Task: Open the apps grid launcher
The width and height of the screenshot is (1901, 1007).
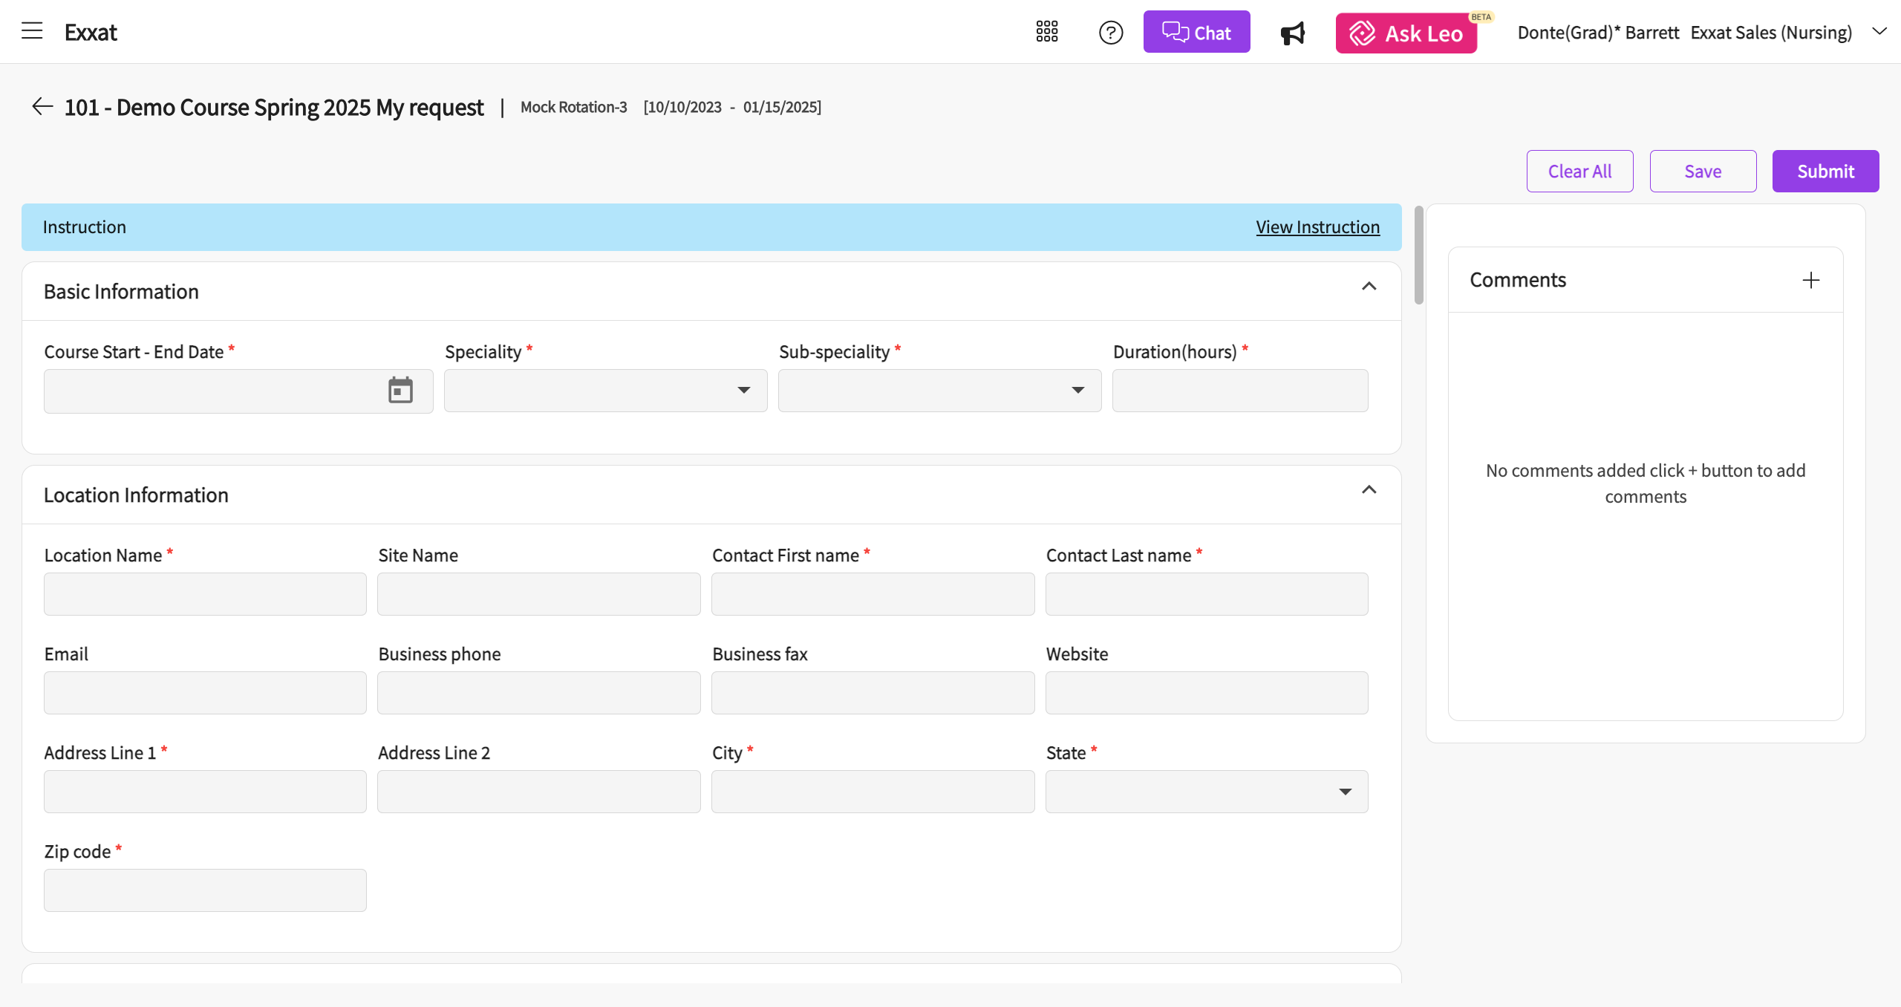Action: tap(1047, 32)
